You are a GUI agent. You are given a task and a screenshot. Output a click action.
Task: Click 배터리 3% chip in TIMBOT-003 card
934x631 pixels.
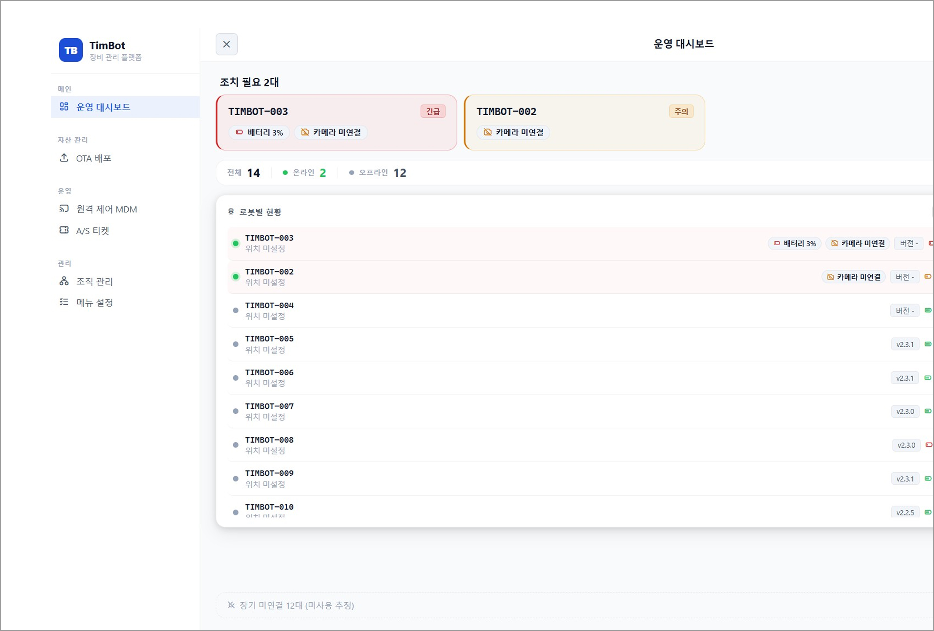point(259,132)
